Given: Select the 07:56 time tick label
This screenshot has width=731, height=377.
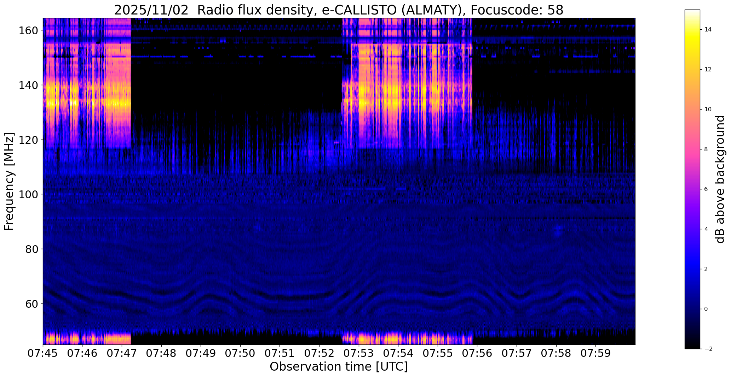Looking at the screenshot, I should (477, 353).
